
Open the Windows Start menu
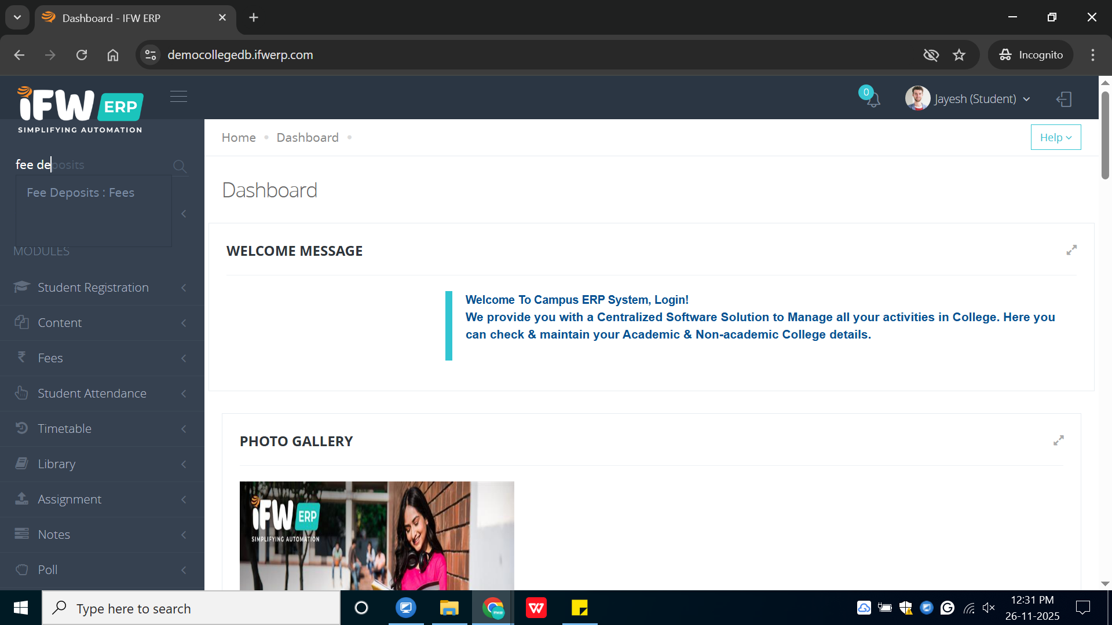(21, 608)
